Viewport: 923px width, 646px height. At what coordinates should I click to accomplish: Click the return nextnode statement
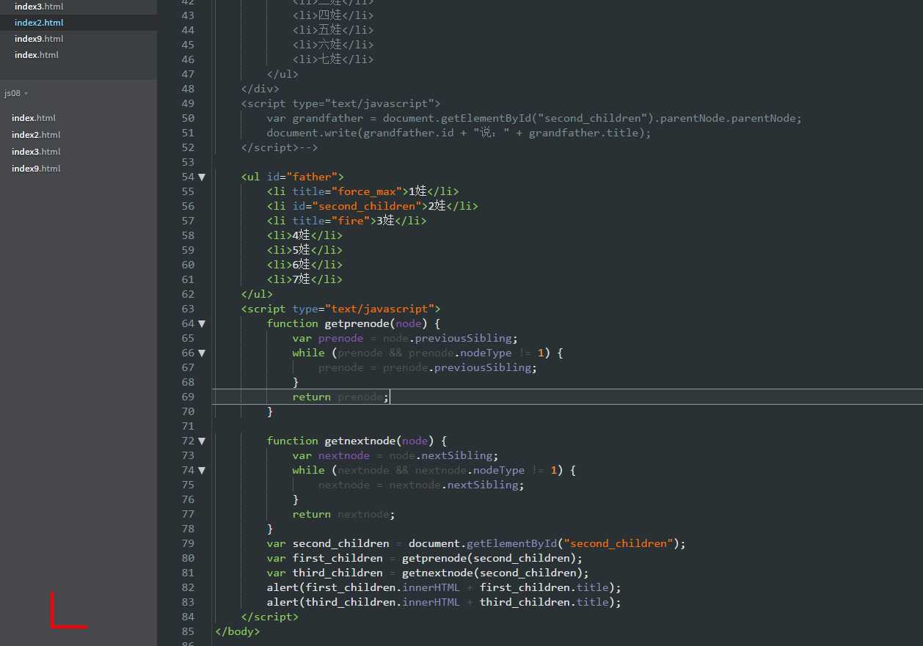pyautogui.click(x=344, y=514)
